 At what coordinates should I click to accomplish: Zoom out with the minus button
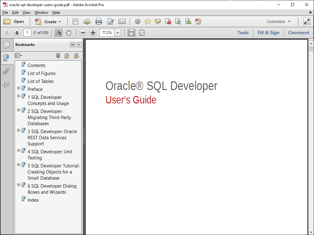click(x=83, y=32)
